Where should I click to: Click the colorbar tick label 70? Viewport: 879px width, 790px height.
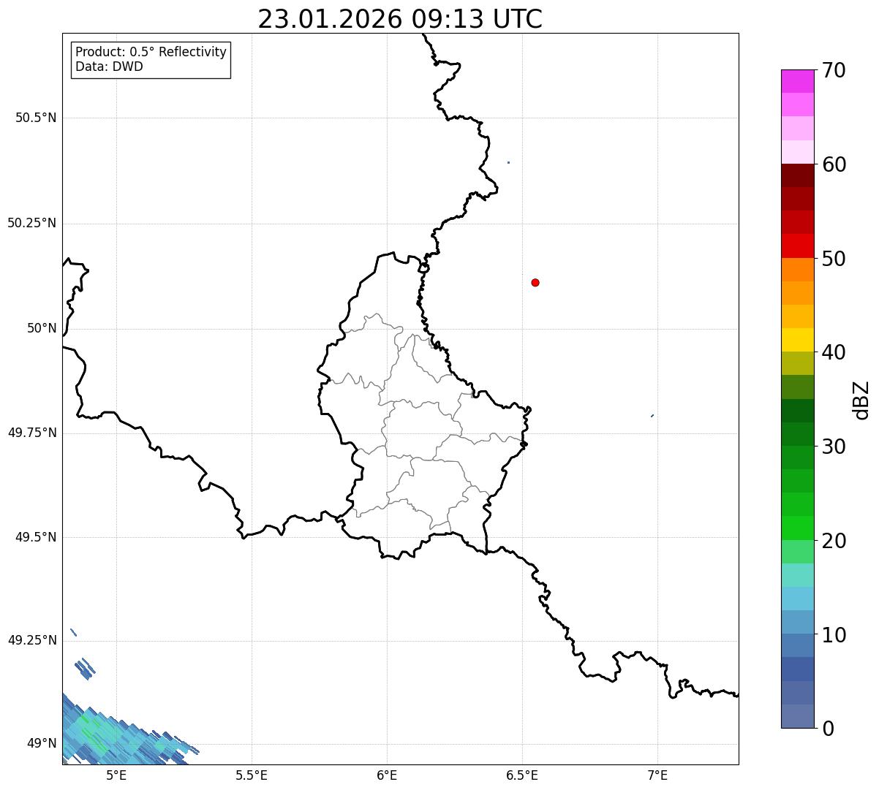[834, 70]
